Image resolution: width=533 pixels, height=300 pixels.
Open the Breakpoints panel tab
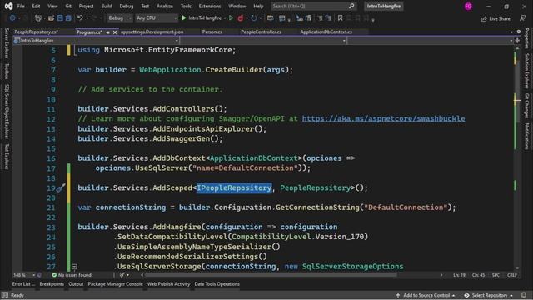click(52, 284)
